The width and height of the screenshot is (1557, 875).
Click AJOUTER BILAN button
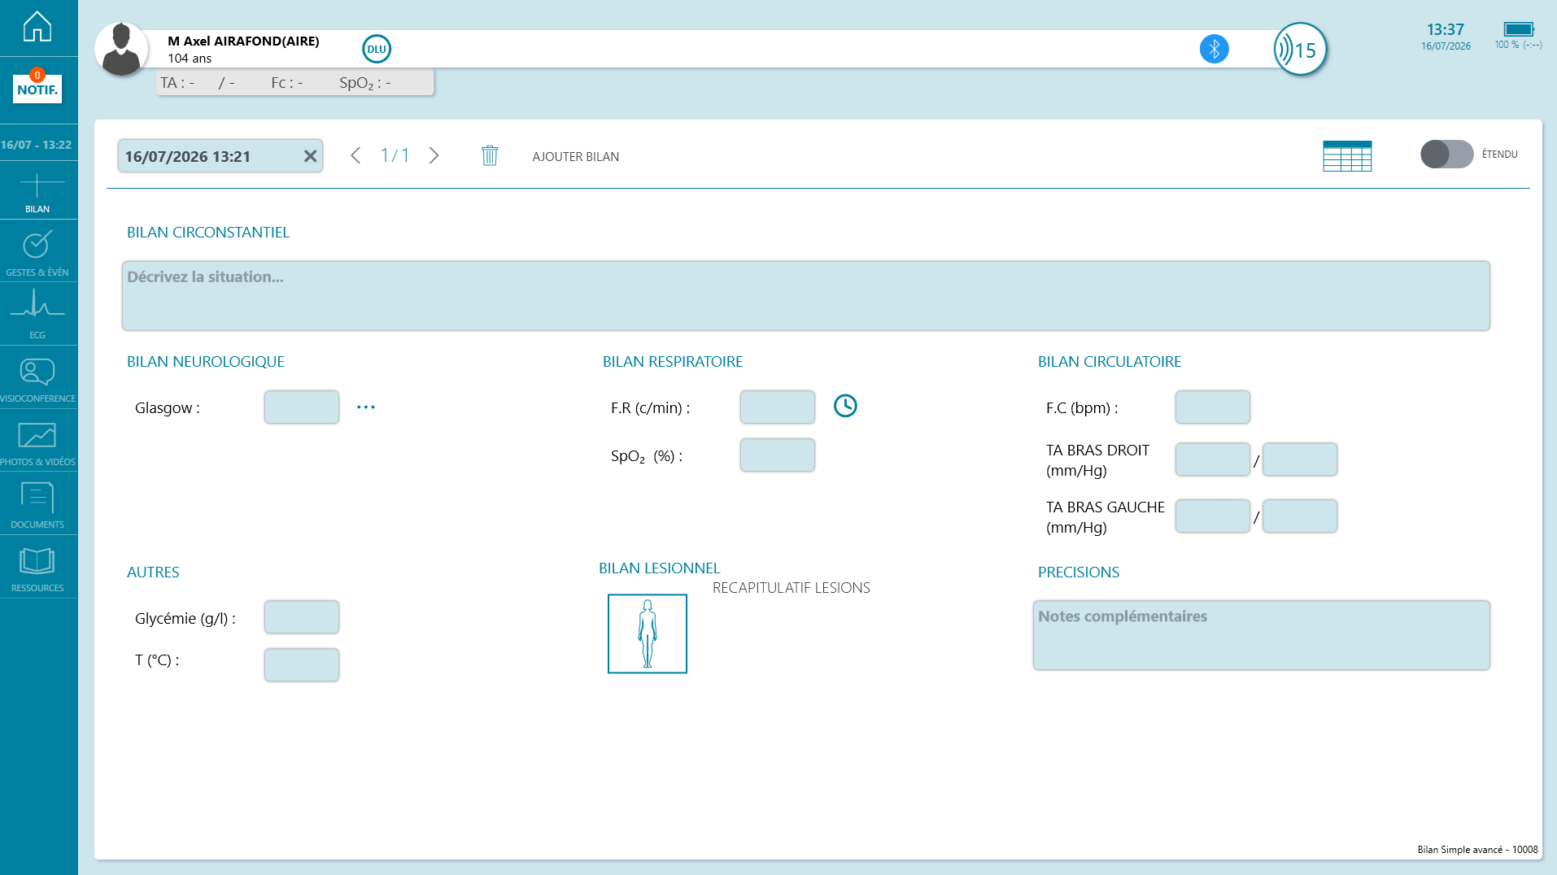pyautogui.click(x=575, y=156)
